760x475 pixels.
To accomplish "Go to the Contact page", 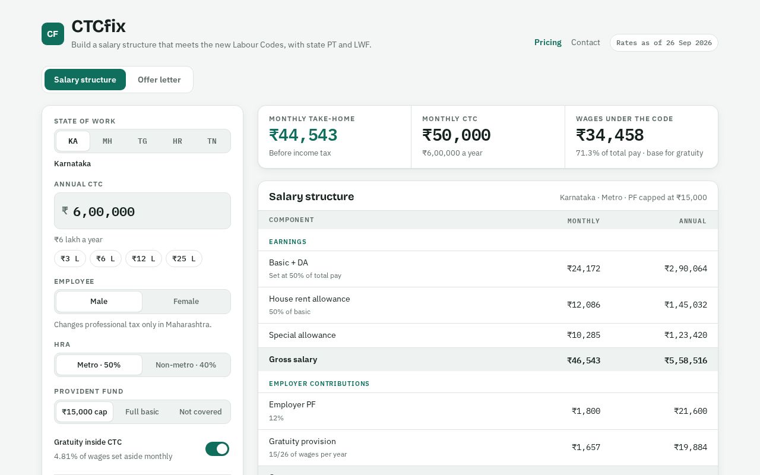I will (585, 43).
